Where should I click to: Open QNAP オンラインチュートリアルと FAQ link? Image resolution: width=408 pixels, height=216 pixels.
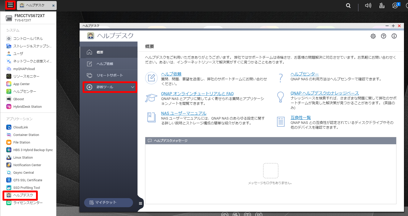click(197, 94)
